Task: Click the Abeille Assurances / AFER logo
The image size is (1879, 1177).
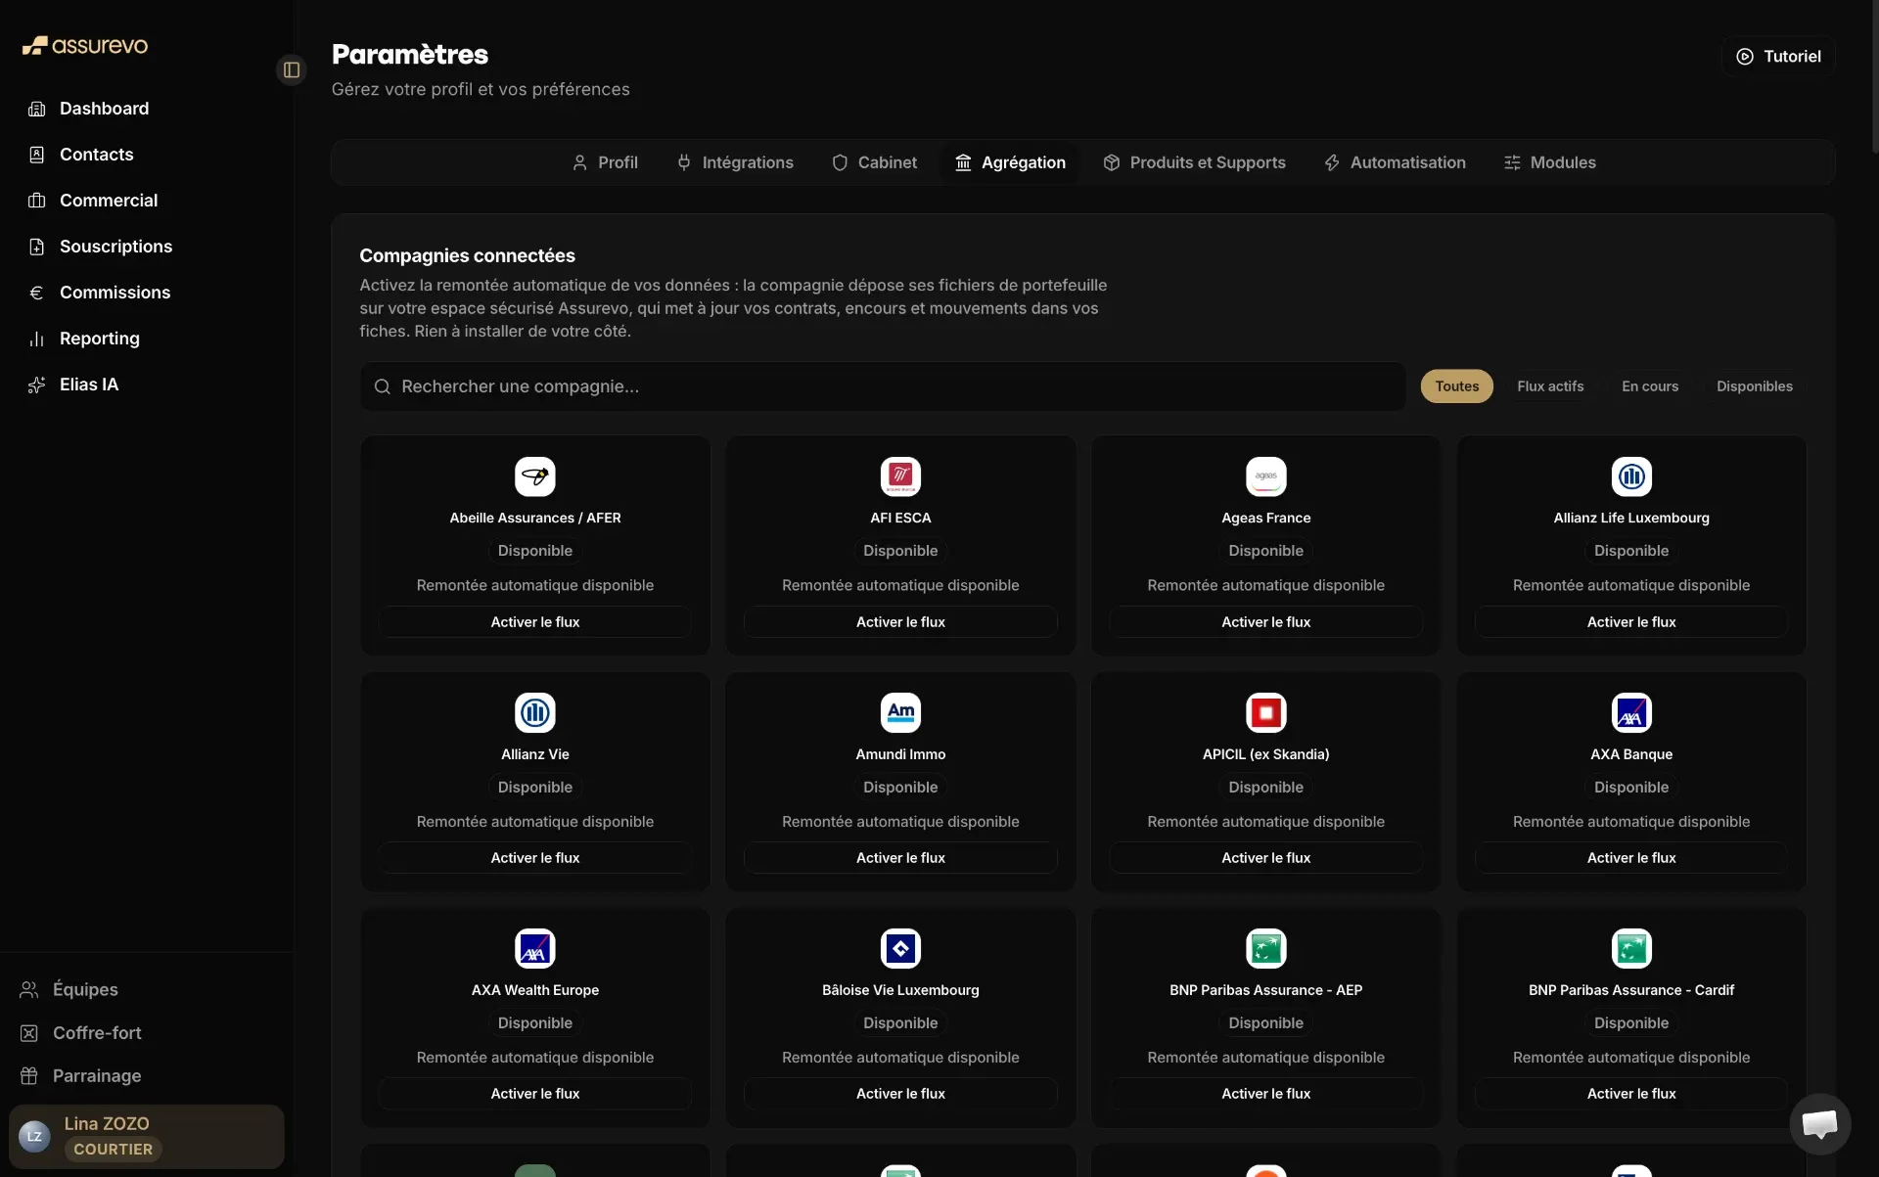Action: [535, 476]
